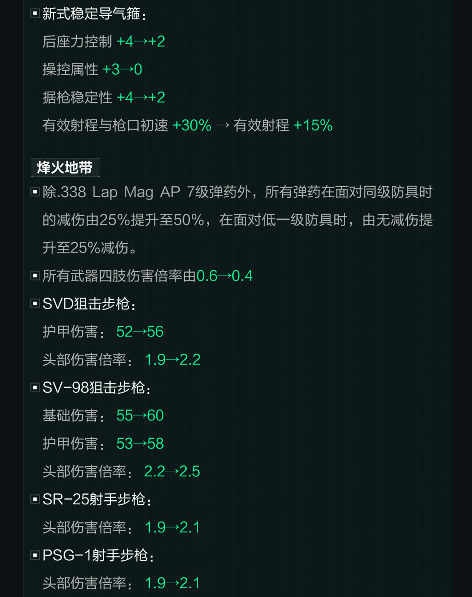Click SVD 护甲伤害 value 52→56
Image resolution: width=472 pixels, height=597 pixels.
tap(140, 332)
